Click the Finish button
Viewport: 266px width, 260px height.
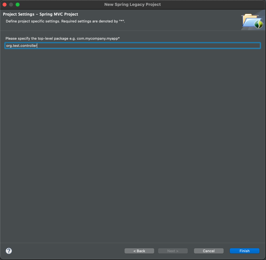pos(244,251)
